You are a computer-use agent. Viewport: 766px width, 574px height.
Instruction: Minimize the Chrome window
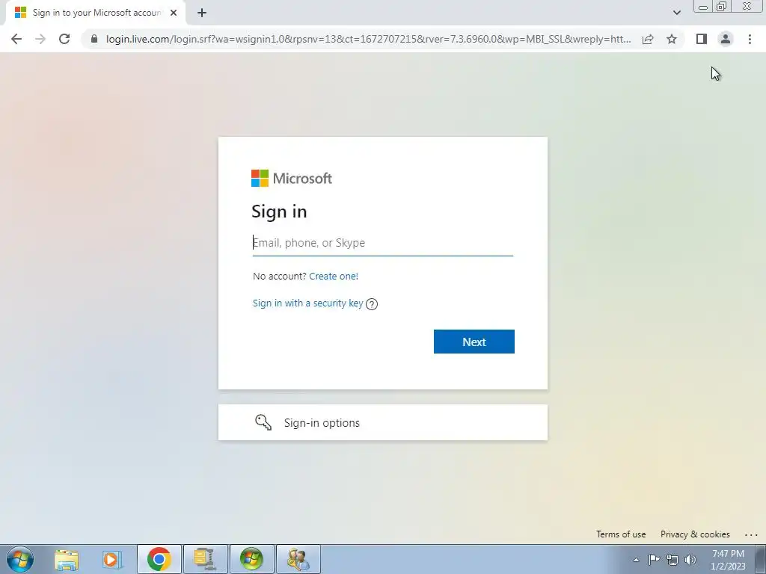pyautogui.click(x=703, y=7)
